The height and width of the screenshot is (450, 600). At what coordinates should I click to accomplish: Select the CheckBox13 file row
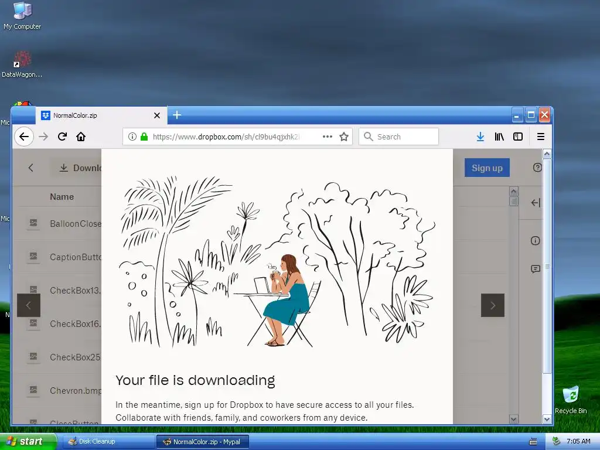pos(59,290)
